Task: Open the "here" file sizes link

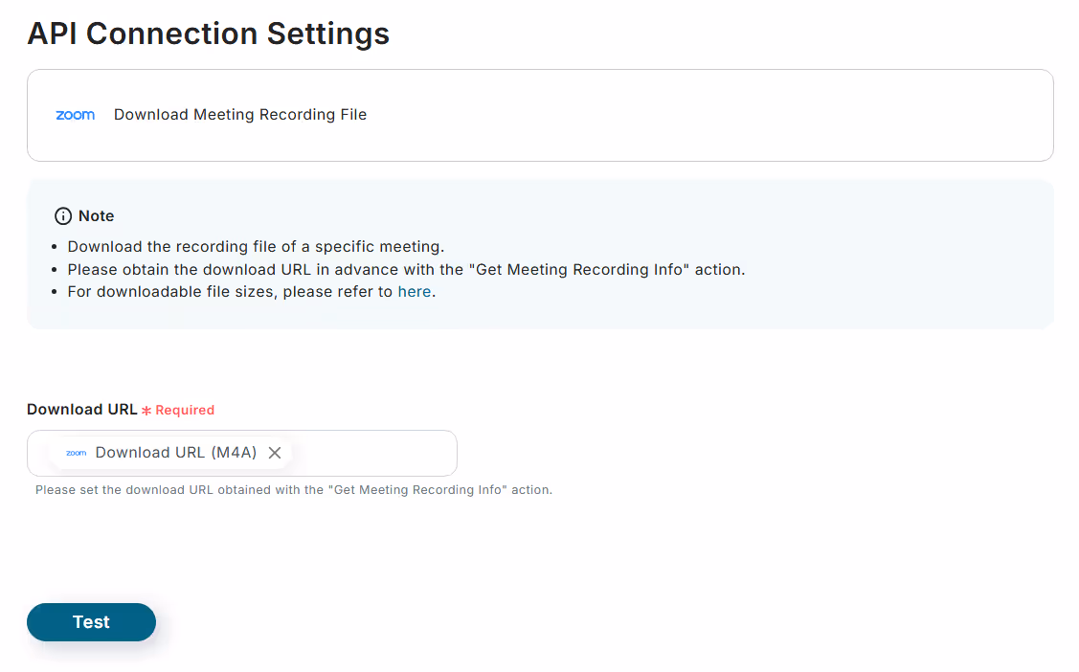Action: [x=415, y=292]
